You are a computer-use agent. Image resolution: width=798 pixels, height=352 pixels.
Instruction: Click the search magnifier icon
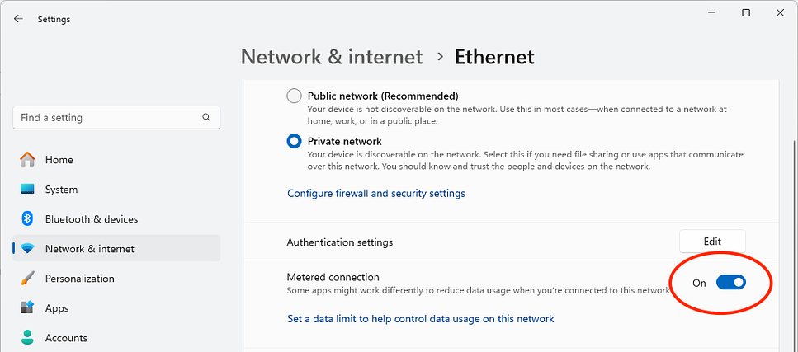206,118
